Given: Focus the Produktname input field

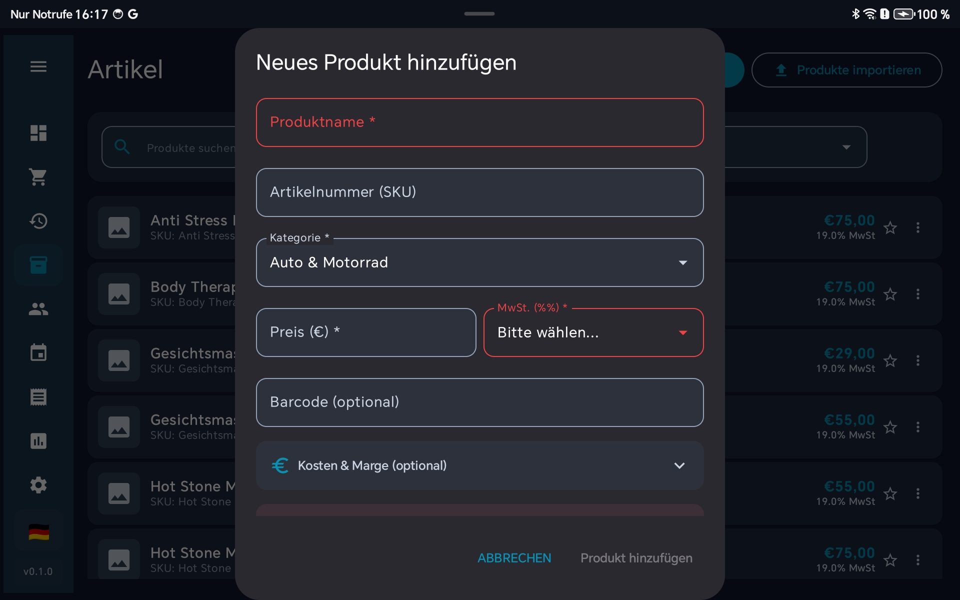Looking at the screenshot, I should coord(479,122).
